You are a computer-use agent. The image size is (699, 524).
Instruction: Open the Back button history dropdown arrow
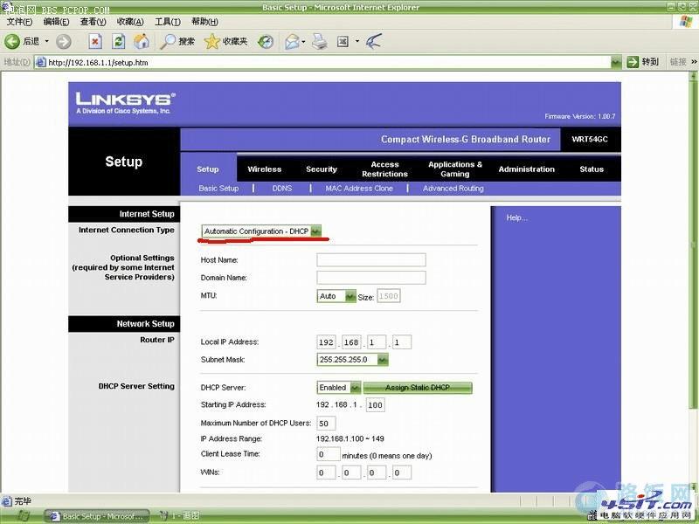[x=47, y=41]
